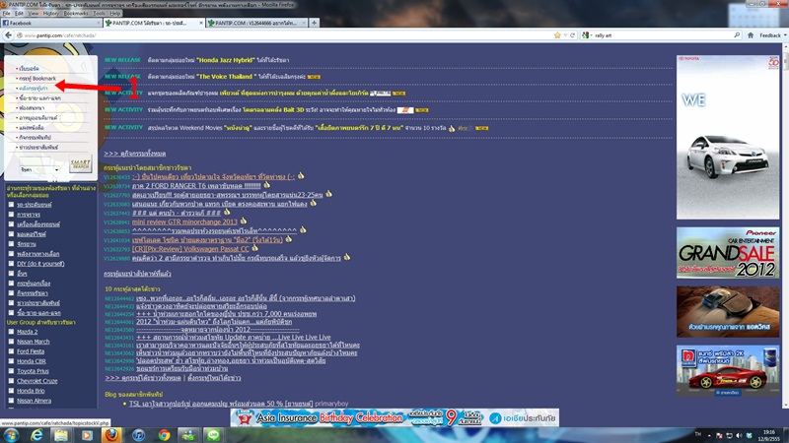
Task: Click the magnifier icon in search box
Action: pyautogui.click(x=737, y=35)
